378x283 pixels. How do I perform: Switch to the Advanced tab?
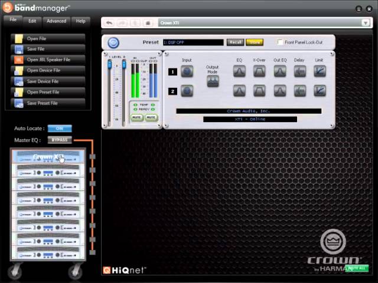click(56, 21)
